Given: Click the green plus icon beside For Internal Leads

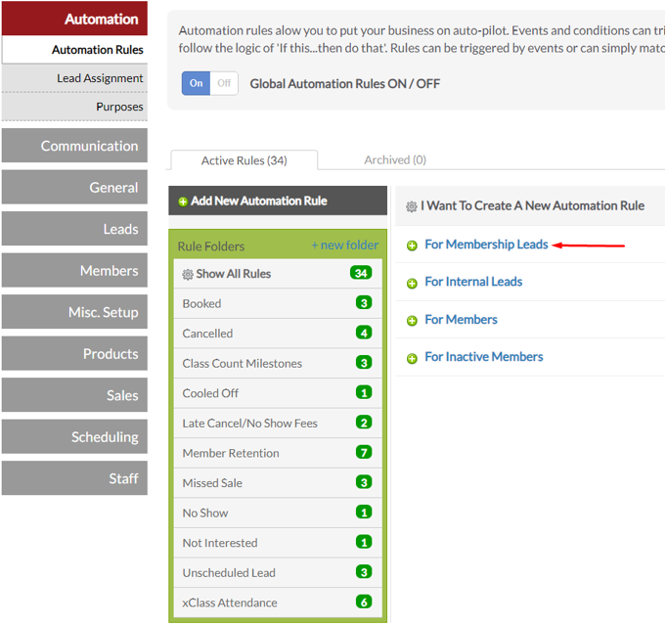Looking at the screenshot, I should click(412, 283).
